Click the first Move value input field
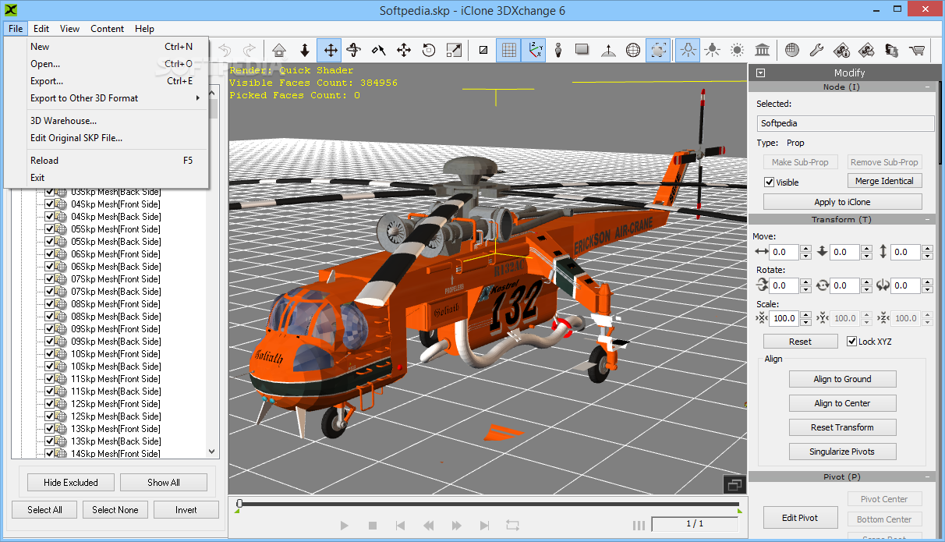Screen dimensions: 945x542 784,253
